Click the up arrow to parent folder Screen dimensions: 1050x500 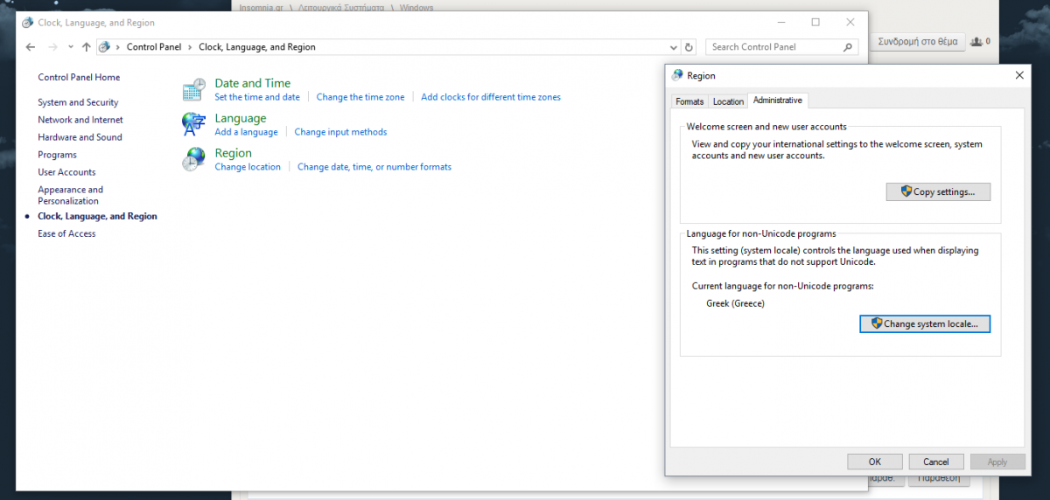click(86, 47)
